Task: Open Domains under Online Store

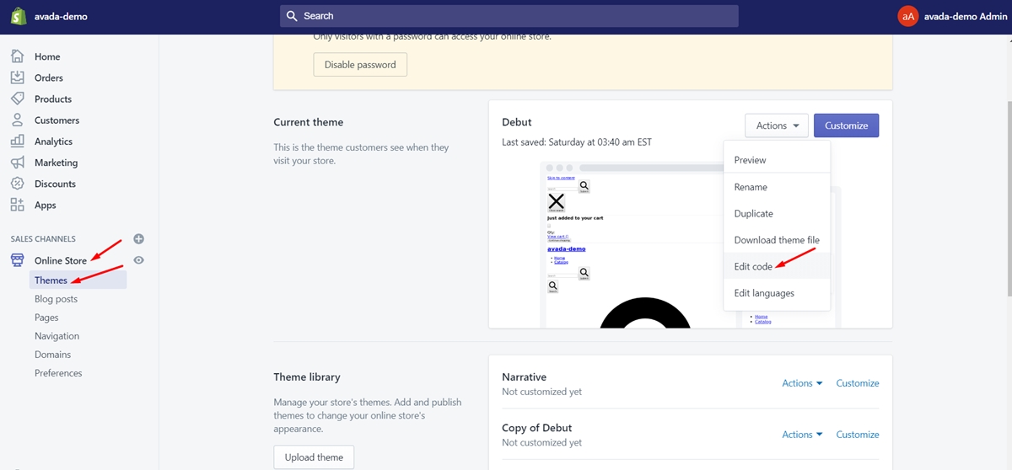Action: 52,355
